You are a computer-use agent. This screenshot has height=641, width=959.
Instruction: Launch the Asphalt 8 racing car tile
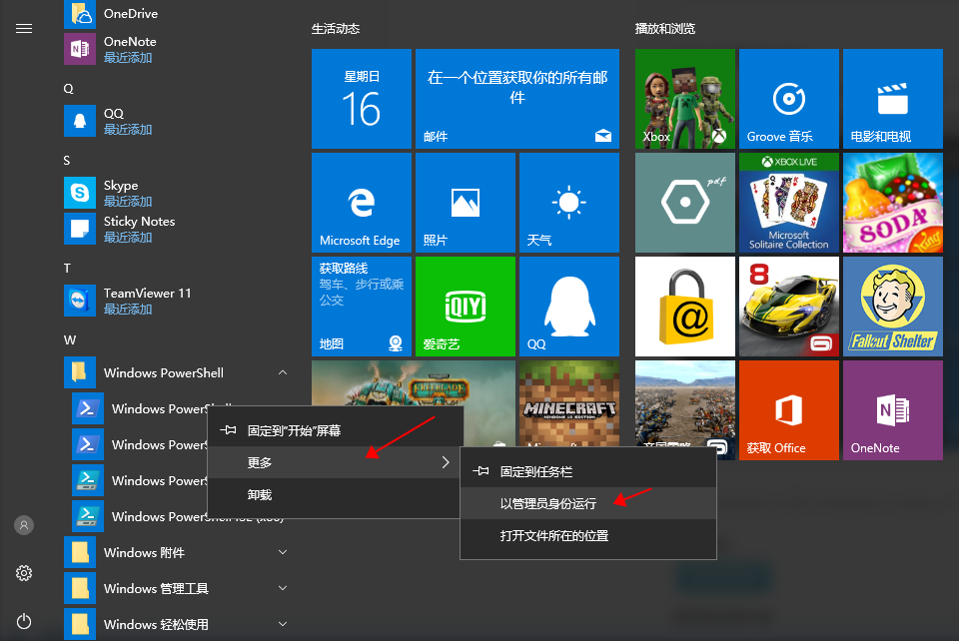click(789, 307)
